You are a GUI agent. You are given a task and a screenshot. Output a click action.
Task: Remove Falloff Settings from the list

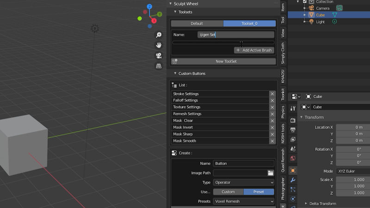click(272, 100)
